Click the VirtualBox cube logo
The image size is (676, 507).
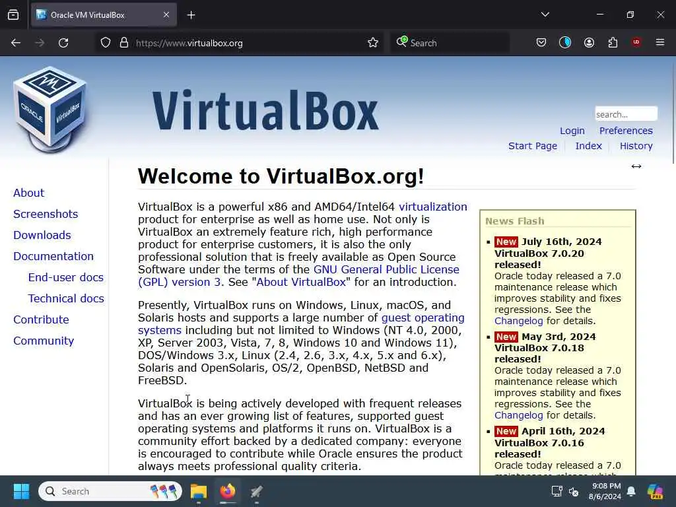pyautogui.click(x=50, y=110)
